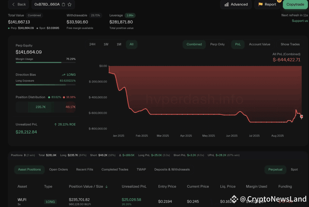Viewport: 309px width, 207px height.
Task: Select the 24H time range
Action: [92, 44]
